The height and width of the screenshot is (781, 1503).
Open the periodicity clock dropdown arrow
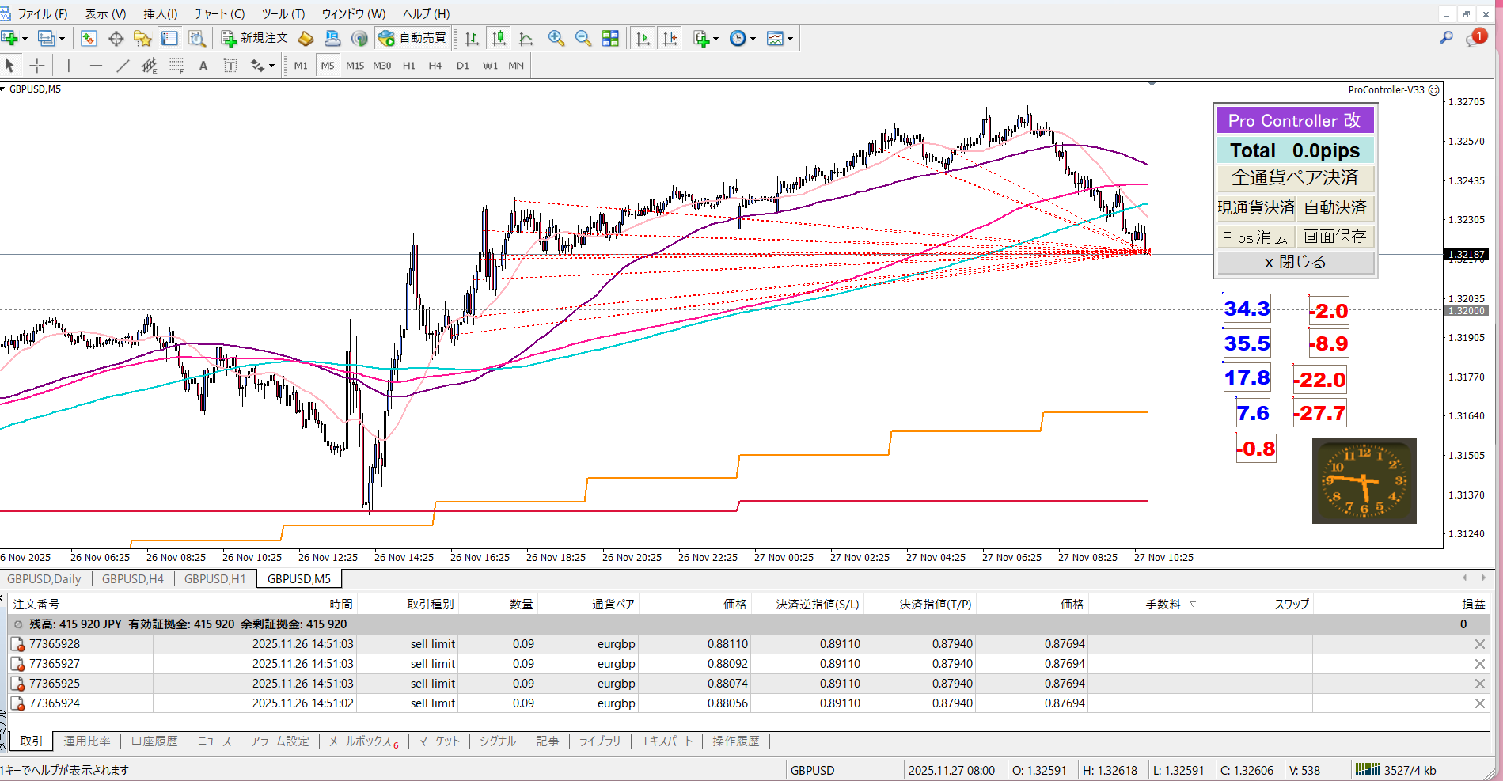tap(753, 39)
